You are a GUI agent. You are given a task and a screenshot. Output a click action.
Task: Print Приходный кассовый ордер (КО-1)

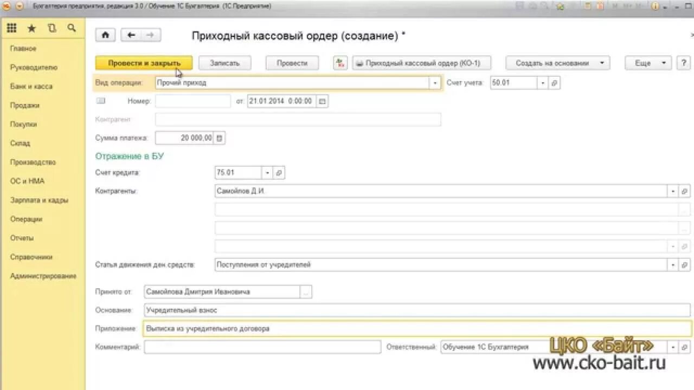(422, 63)
